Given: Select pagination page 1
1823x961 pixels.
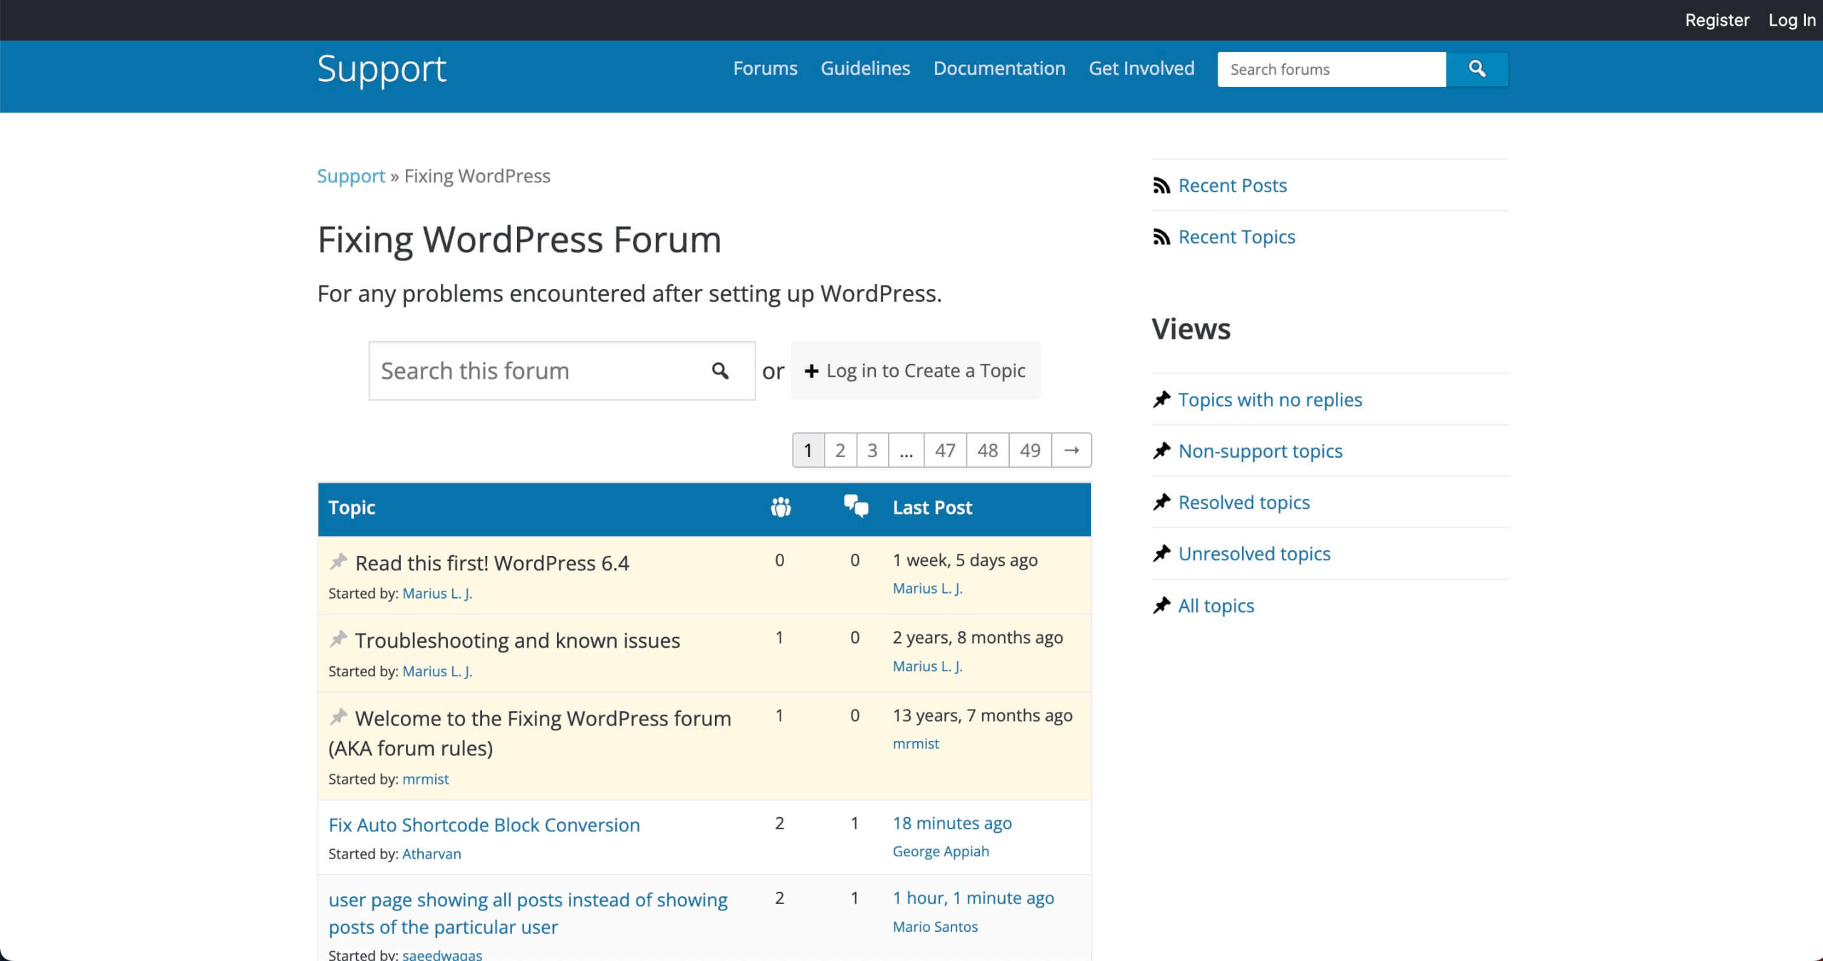Looking at the screenshot, I should (808, 450).
